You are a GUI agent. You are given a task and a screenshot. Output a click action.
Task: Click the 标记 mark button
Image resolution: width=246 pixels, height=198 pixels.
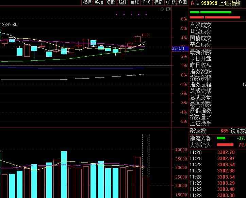[x=158, y=2]
